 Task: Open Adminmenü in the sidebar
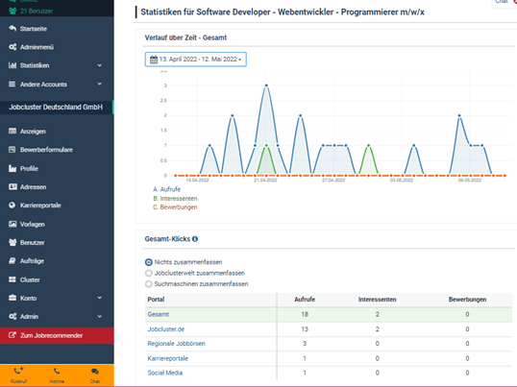pyautogui.click(x=37, y=47)
